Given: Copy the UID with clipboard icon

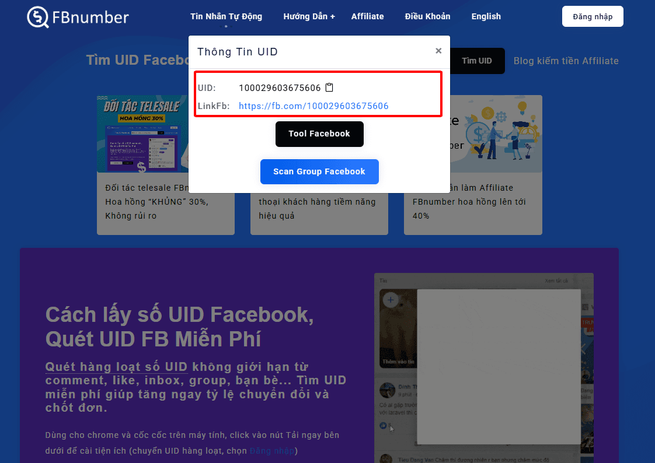Looking at the screenshot, I should tap(329, 87).
